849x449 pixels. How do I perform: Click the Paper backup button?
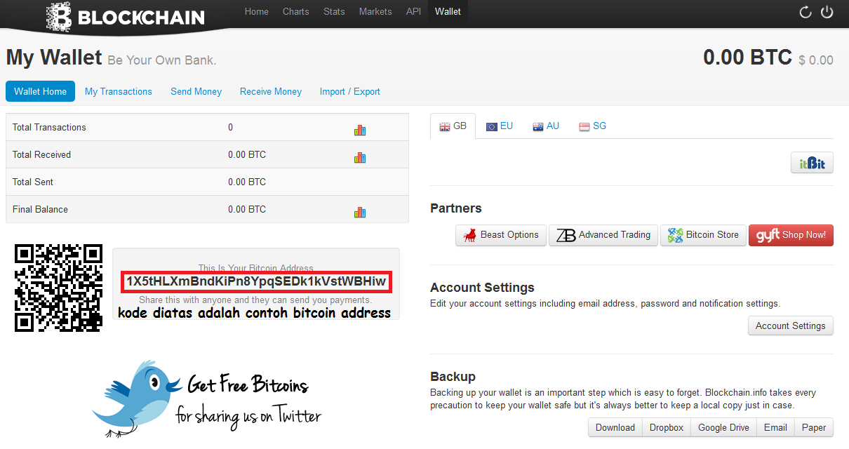click(814, 427)
